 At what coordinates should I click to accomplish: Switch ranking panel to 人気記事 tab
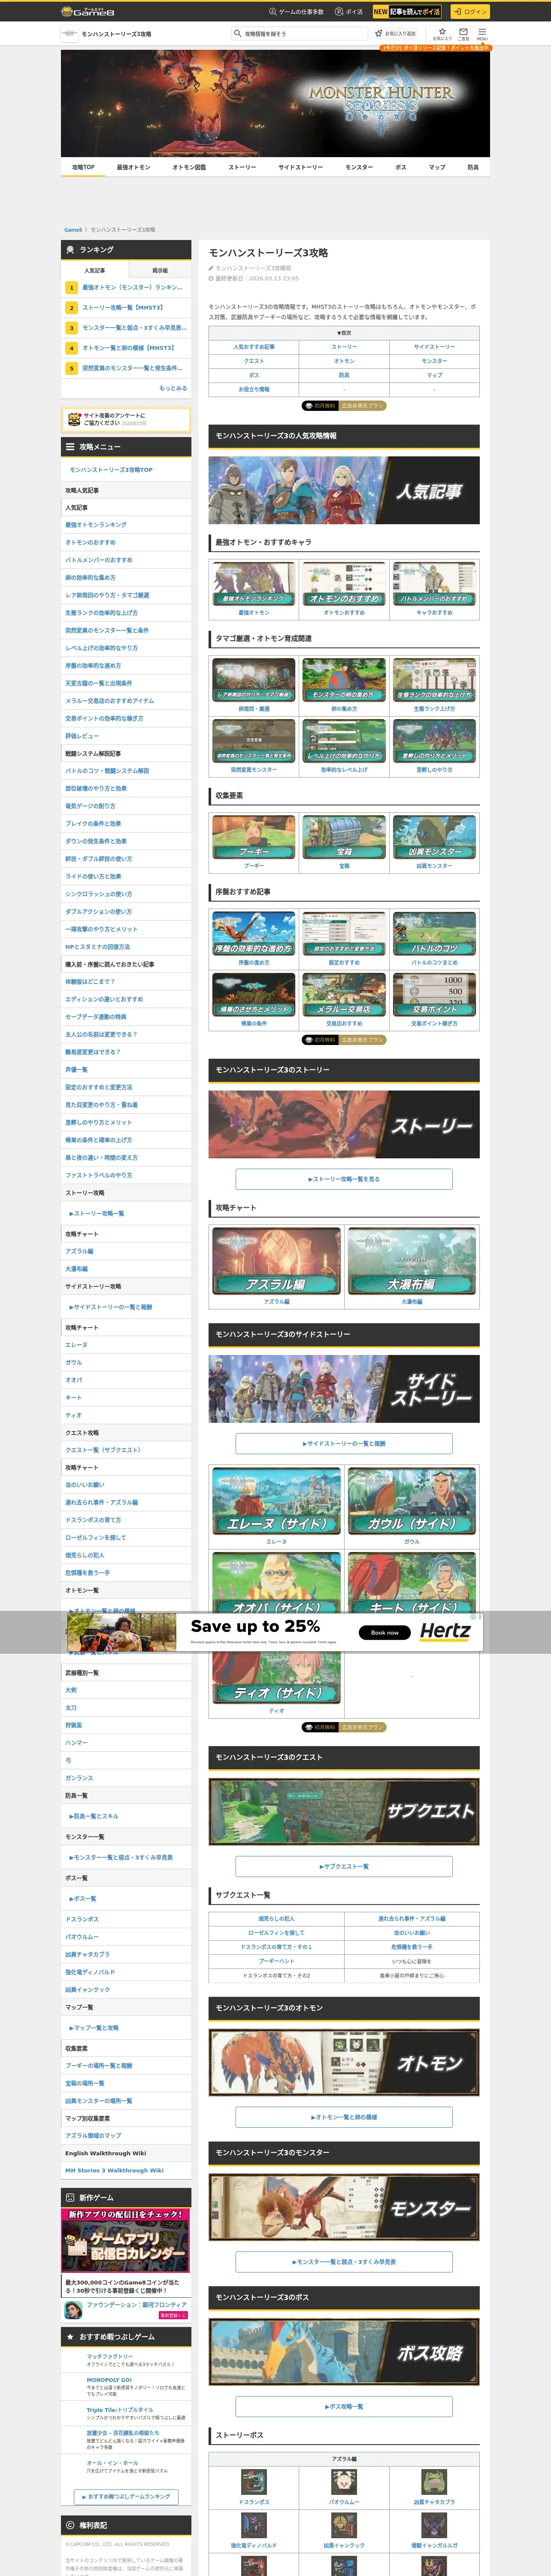94,270
